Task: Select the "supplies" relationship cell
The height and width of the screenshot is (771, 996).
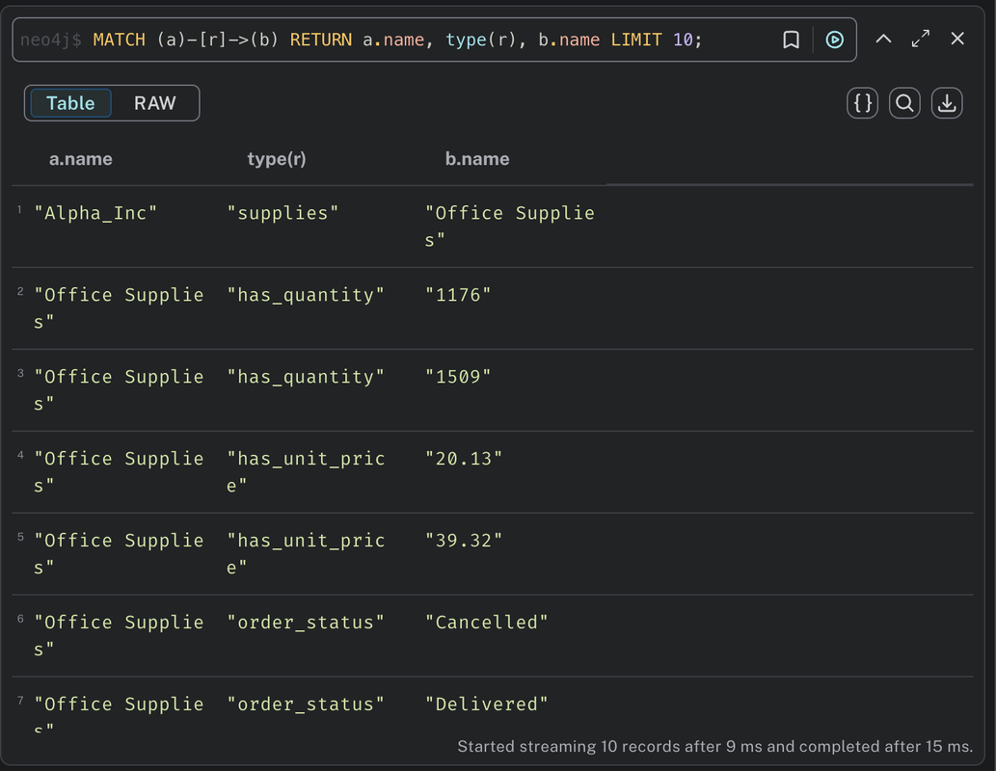Action: [x=283, y=213]
